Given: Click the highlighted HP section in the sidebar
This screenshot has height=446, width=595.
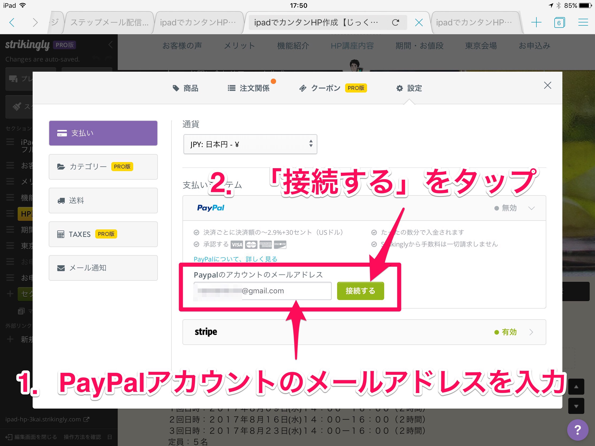Looking at the screenshot, I should 25,214.
